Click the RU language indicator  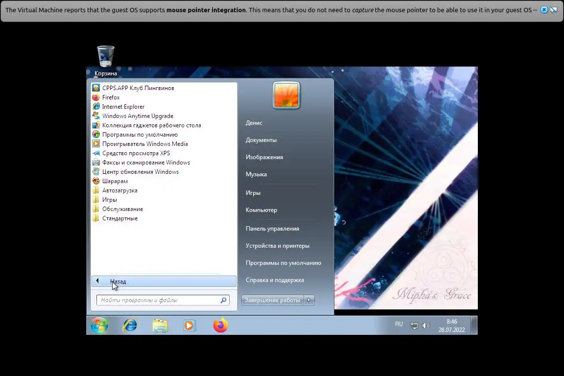[399, 324]
